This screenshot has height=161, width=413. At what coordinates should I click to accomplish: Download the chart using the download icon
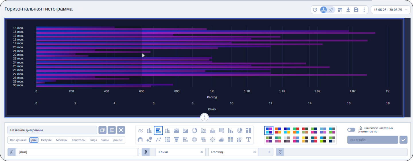tap(348, 10)
